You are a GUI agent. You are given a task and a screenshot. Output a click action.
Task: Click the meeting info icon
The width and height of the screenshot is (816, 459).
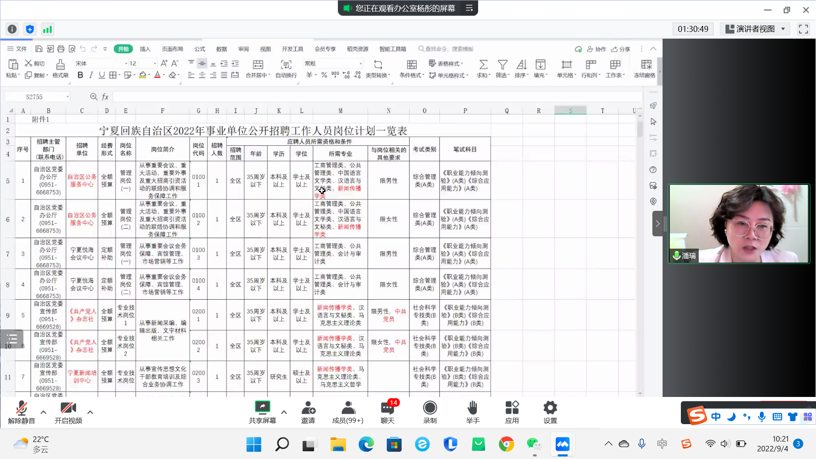pyautogui.click(x=12, y=29)
